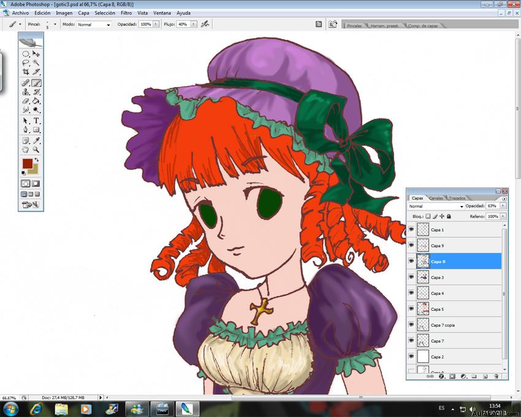Screen dimensions: 521x417
Task: Toggle lock all padlock
Action: (449, 216)
